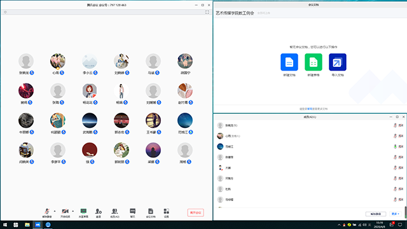The image size is (407, 229).
Task: Select the 心雨 (主持人) row in the members list
Action: pos(310,135)
